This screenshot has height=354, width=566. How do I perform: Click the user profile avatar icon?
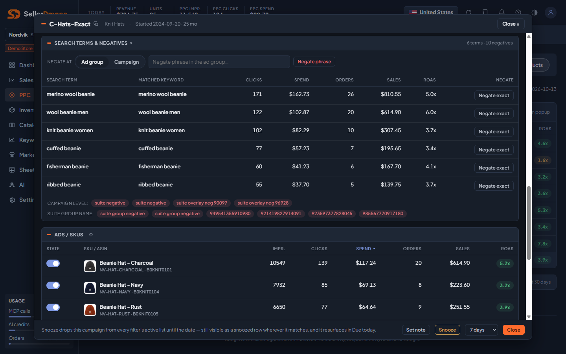(551, 12)
